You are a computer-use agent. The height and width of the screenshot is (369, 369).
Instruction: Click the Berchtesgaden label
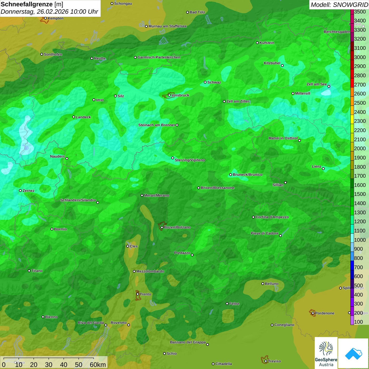coord(337,32)
